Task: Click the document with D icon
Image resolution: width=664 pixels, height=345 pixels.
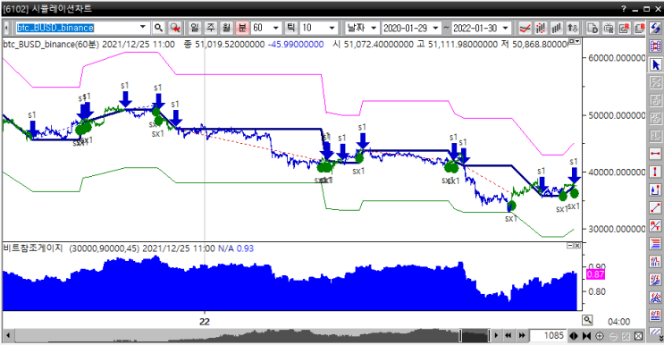Action: [x=593, y=29]
